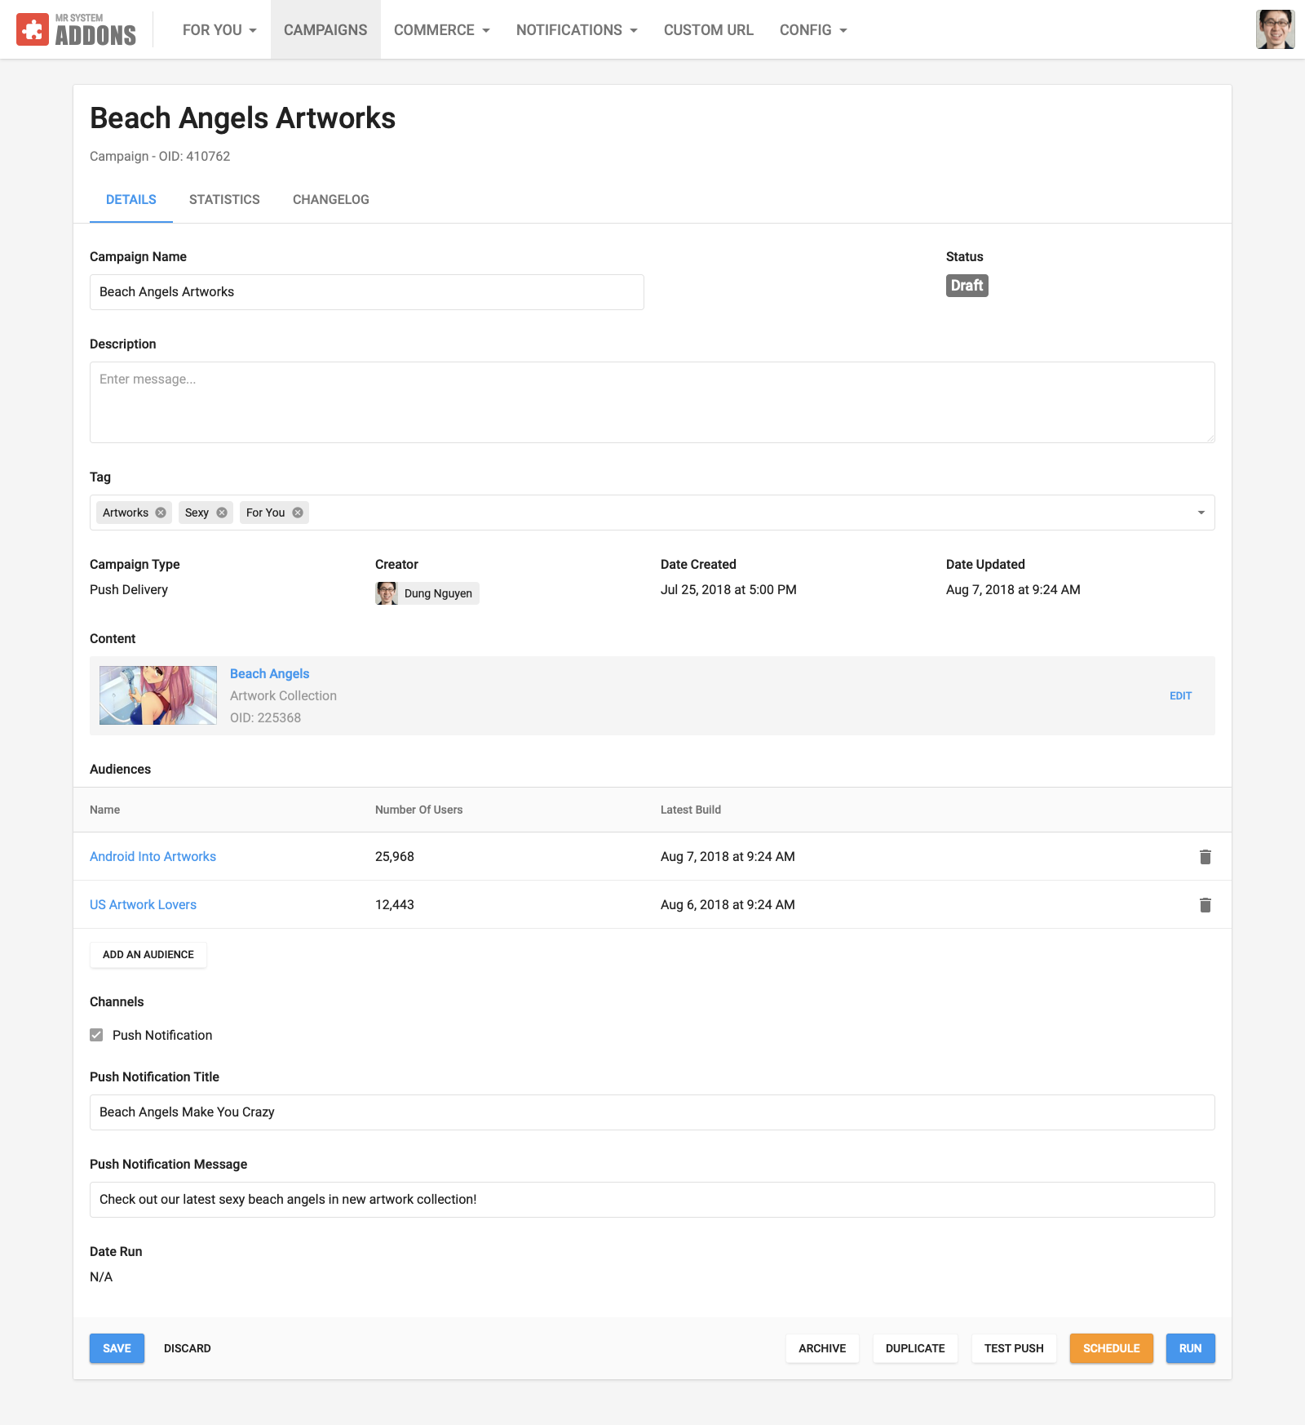Delete the Android Into Artworks audience

pos(1205,857)
